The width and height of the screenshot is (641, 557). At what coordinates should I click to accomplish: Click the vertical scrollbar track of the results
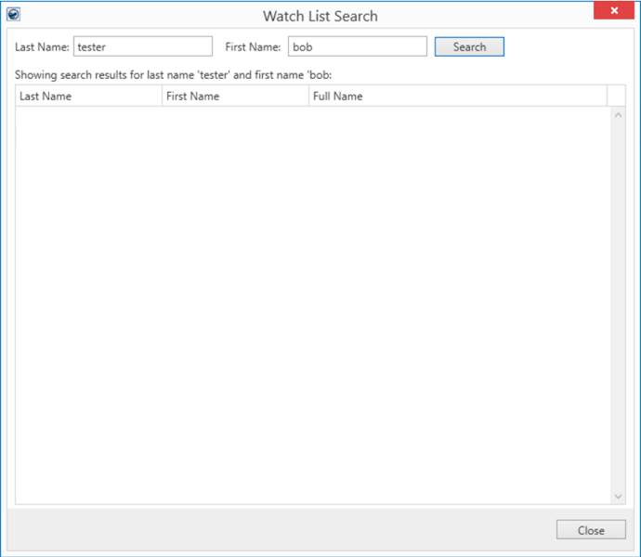[619, 306]
